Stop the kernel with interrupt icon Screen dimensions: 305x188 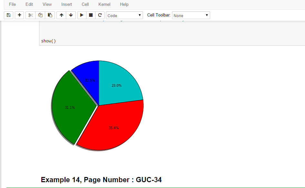point(91,15)
